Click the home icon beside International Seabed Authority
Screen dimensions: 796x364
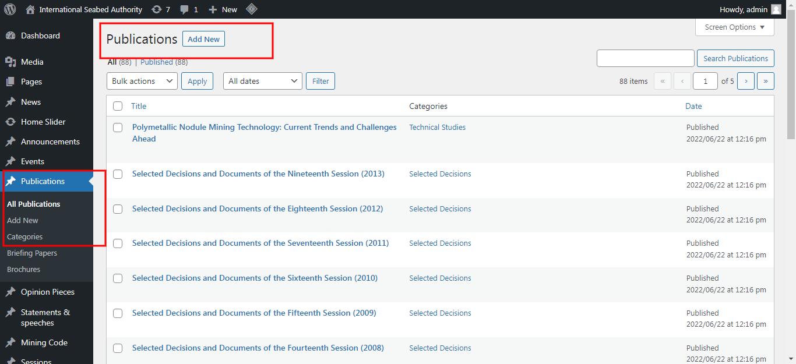[x=30, y=9]
